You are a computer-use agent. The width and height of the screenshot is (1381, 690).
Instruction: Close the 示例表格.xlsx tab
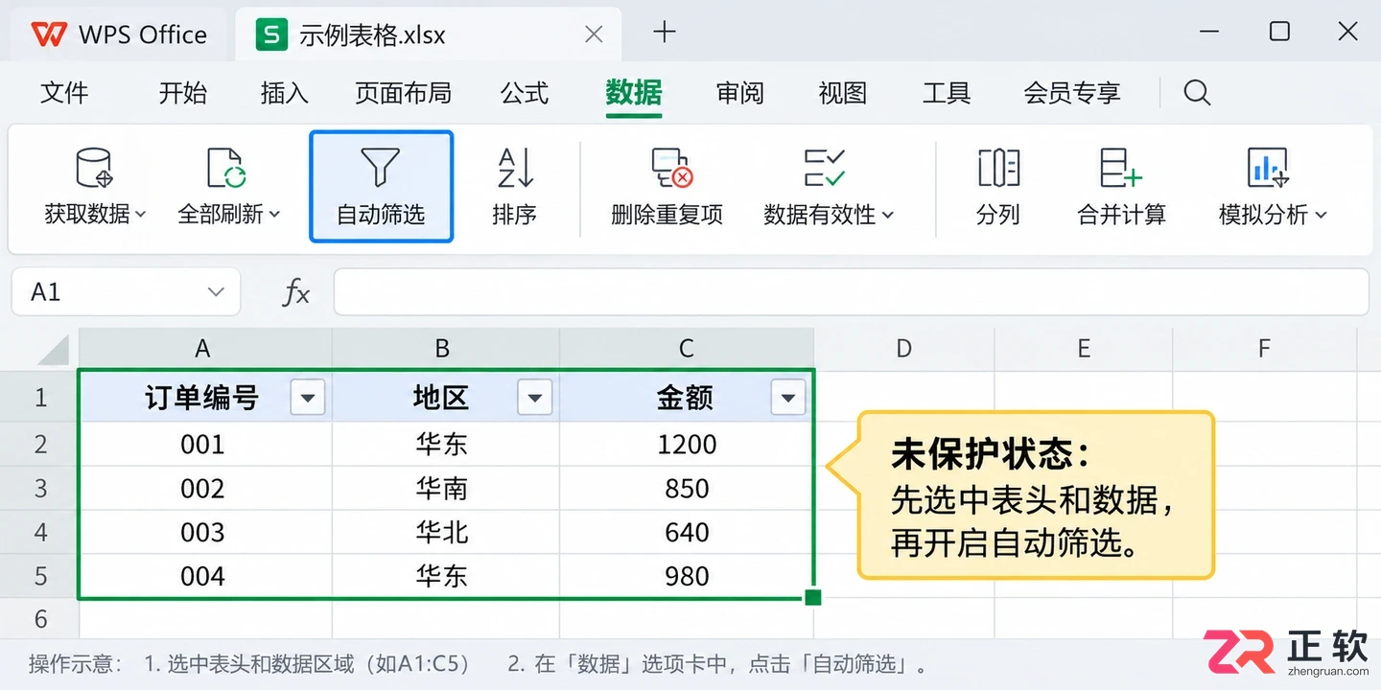[x=594, y=34]
